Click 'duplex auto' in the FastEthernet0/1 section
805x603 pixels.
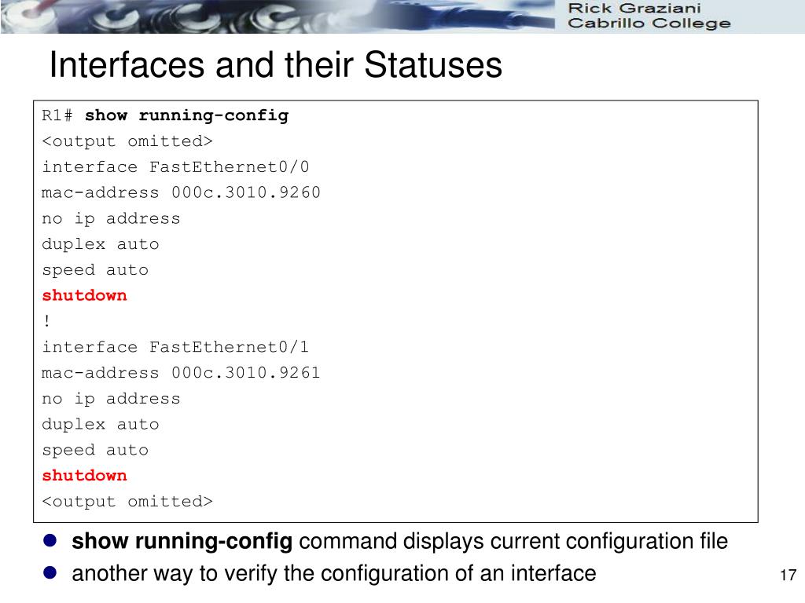(x=100, y=424)
